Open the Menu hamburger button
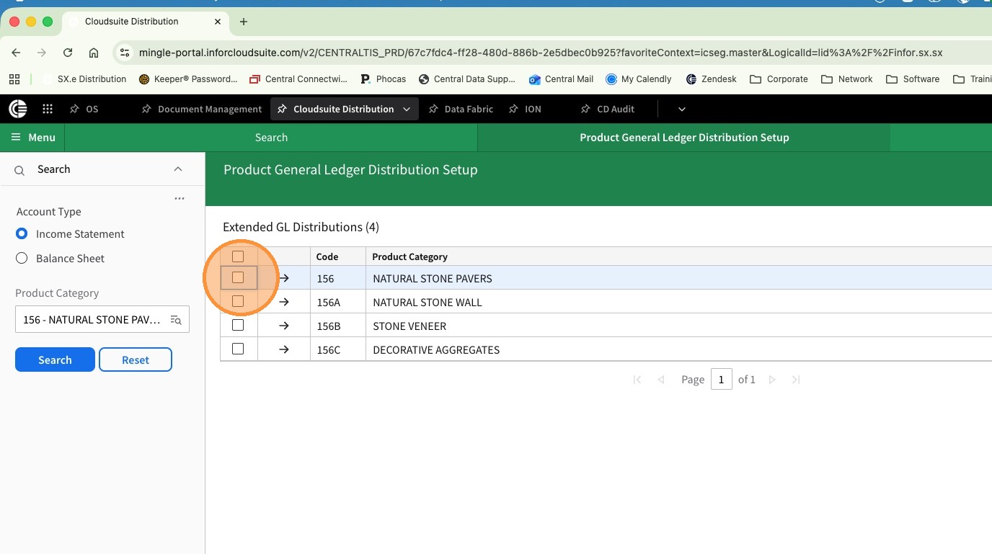Screen dimensions: 992x554 [x=33, y=138]
